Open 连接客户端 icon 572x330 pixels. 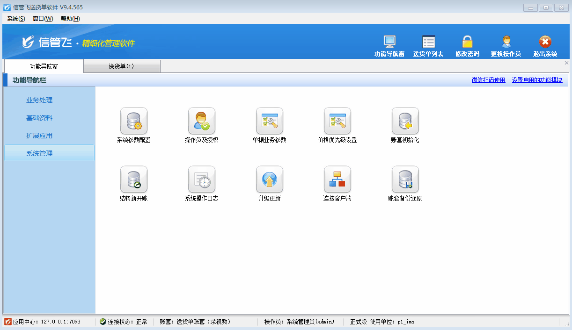[x=337, y=179]
